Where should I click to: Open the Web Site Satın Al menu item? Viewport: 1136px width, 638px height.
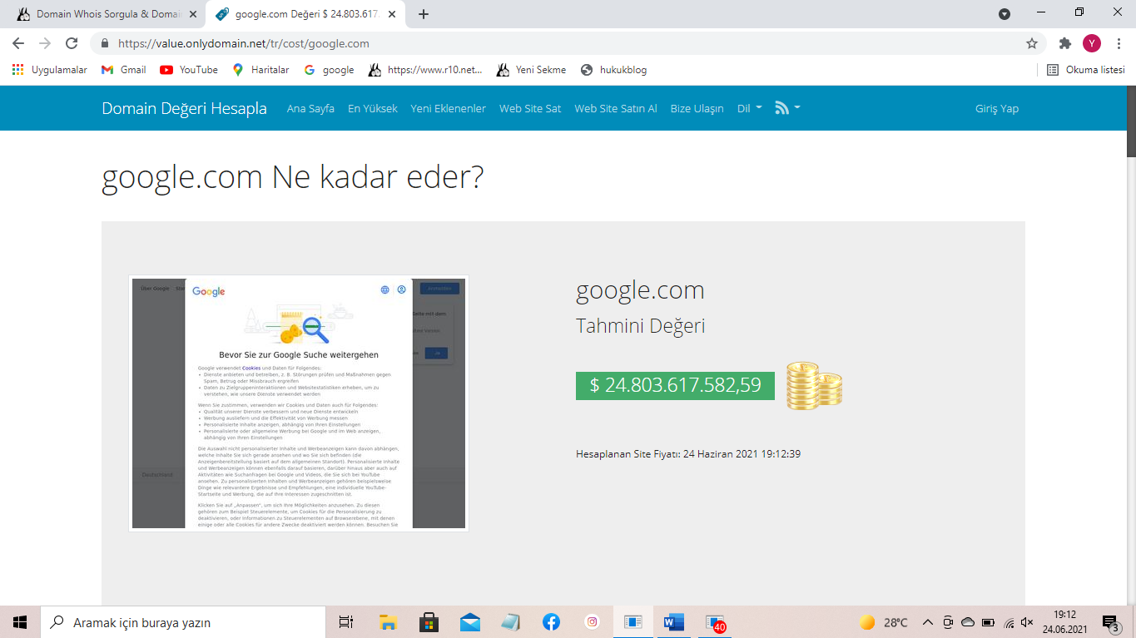616,108
